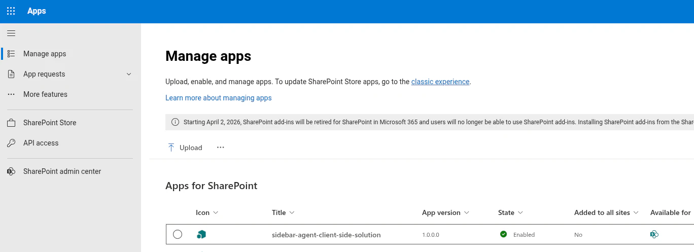This screenshot has width=694, height=252.
Task: Navigate to SharePoint Store
Action: click(x=50, y=123)
